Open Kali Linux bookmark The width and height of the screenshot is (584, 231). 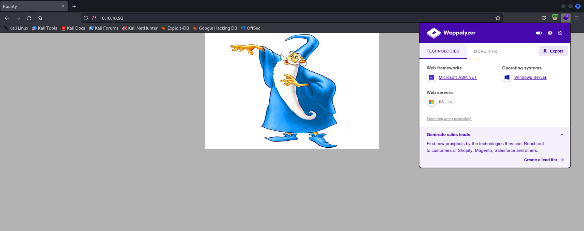pyautogui.click(x=16, y=28)
